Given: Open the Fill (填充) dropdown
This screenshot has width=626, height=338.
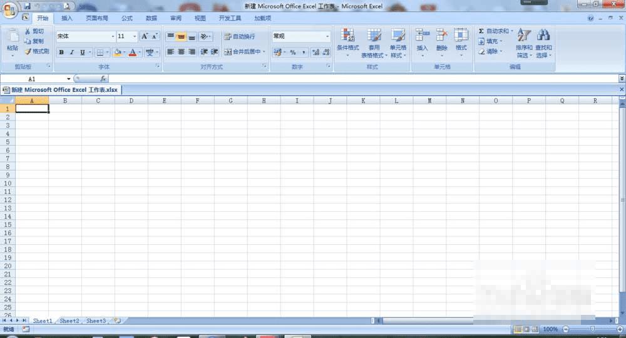Looking at the screenshot, I should [x=490, y=41].
